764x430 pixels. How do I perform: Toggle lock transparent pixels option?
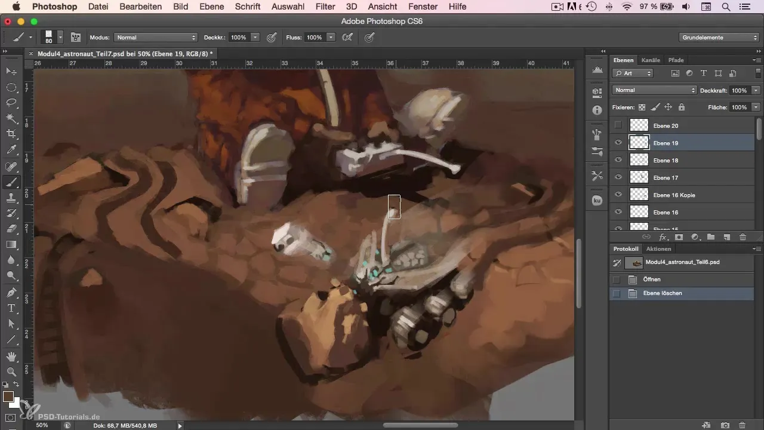click(642, 107)
